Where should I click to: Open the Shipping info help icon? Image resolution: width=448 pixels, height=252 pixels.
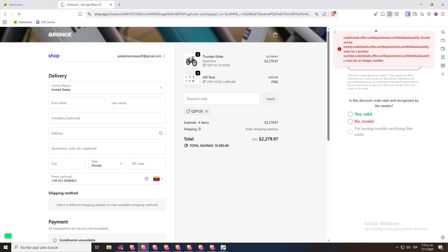200,129
